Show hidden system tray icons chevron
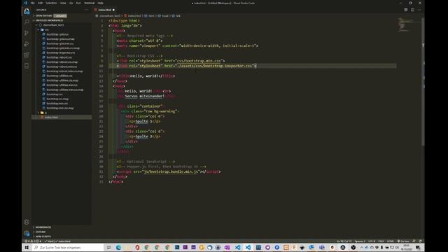This screenshot has width=448, height=252. (361, 247)
